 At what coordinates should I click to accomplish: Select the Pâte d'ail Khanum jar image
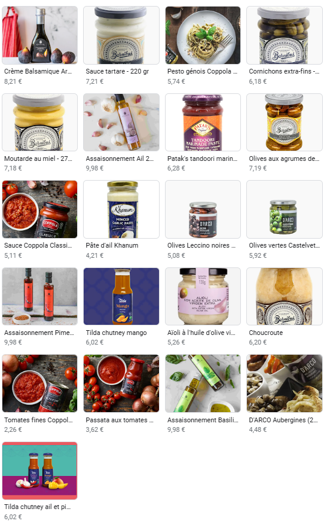click(121, 209)
